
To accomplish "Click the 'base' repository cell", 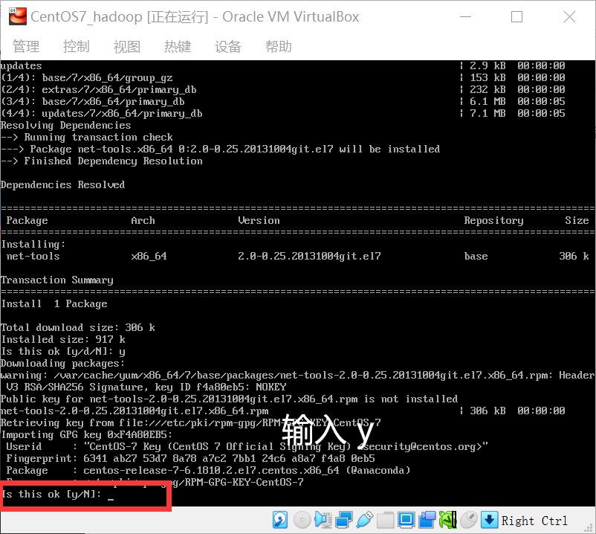I will pos(476,257).
